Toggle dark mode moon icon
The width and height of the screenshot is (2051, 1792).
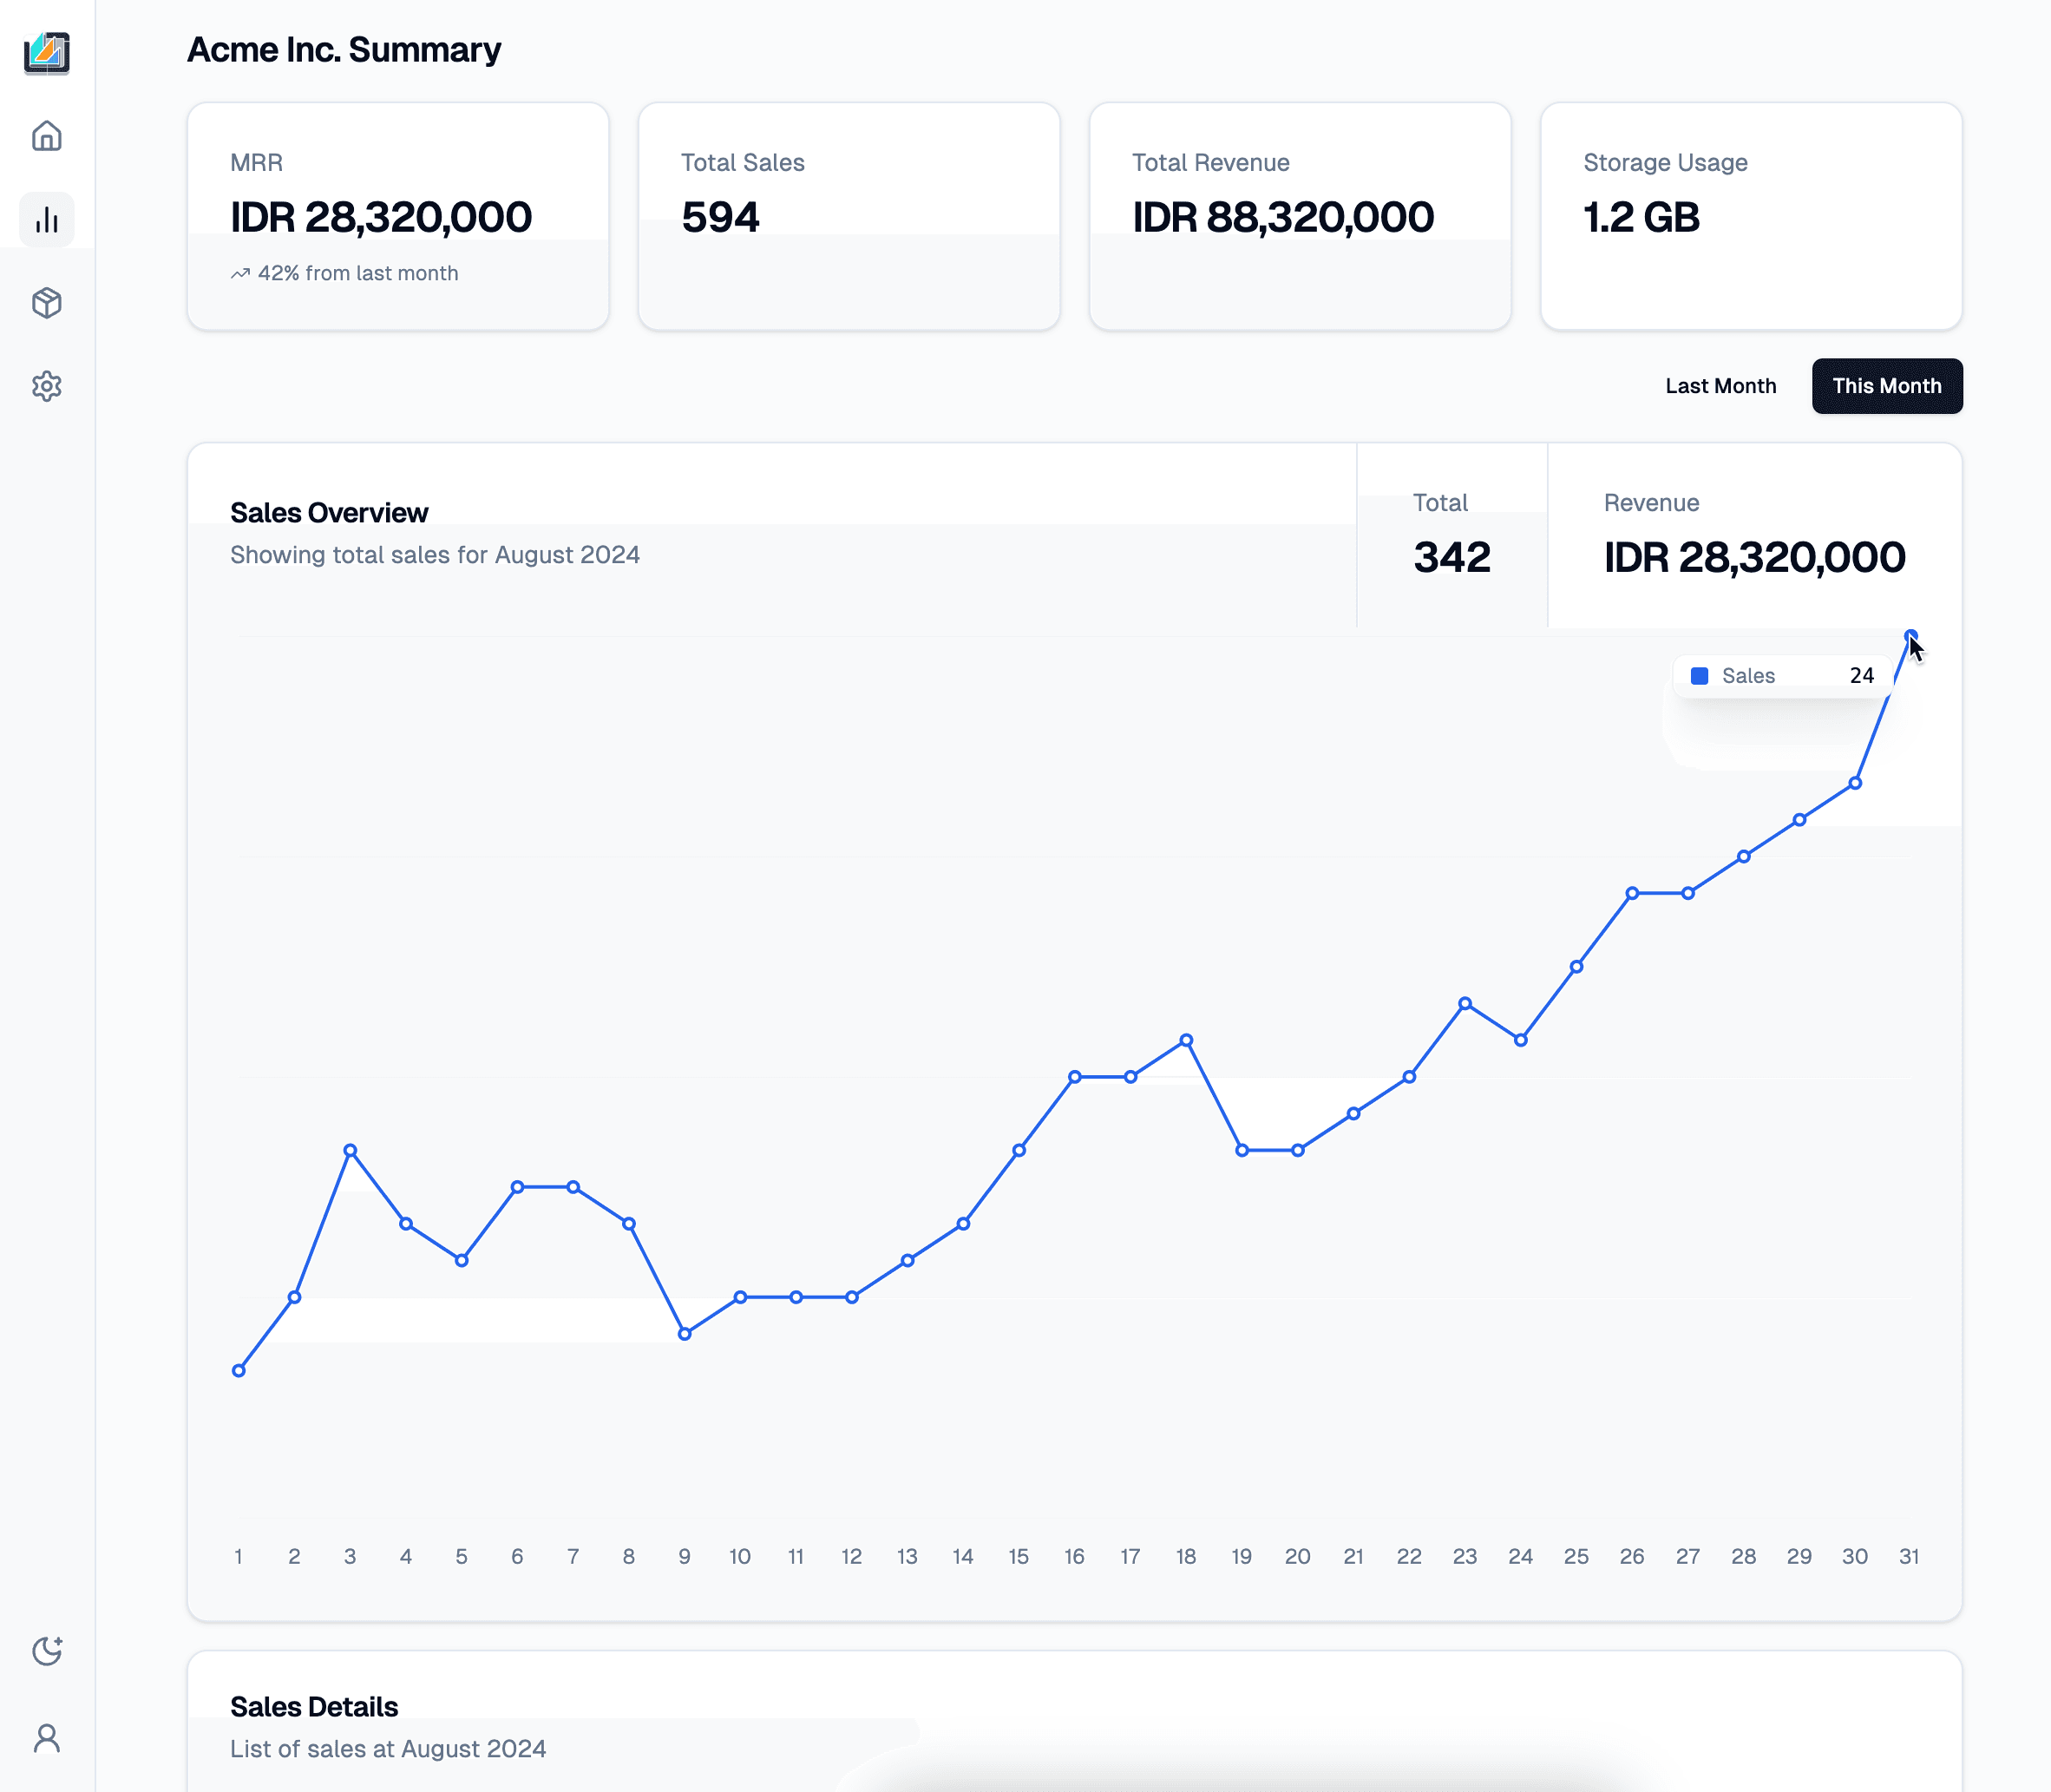pyautogui.click(x=47, y=1650)
